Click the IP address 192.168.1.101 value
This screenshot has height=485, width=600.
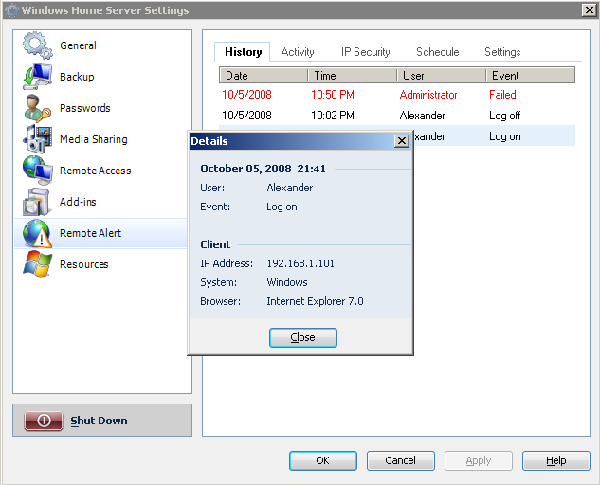coord(300,263)
